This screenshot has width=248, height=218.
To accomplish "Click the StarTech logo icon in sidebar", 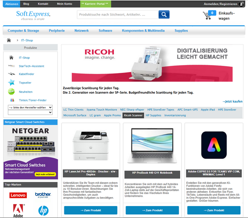I will [11, 66].
